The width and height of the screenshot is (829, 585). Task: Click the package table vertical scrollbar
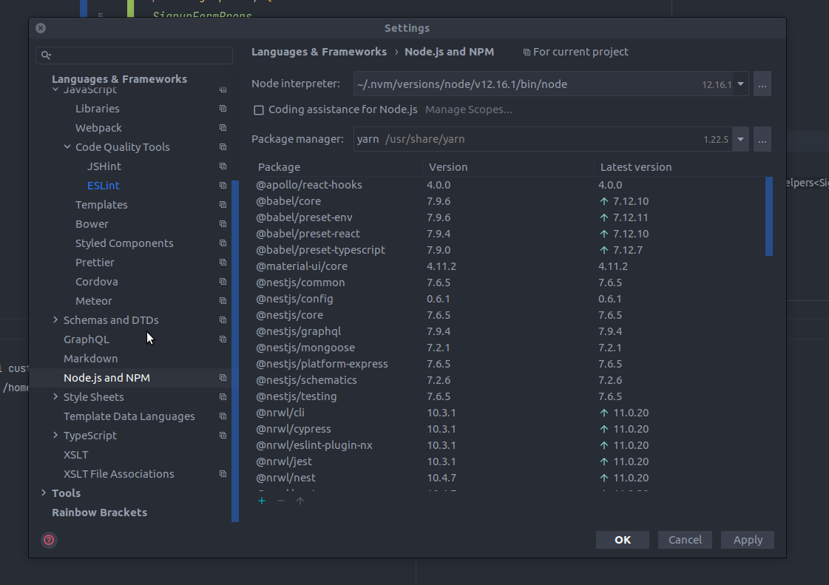pos(768,217)
